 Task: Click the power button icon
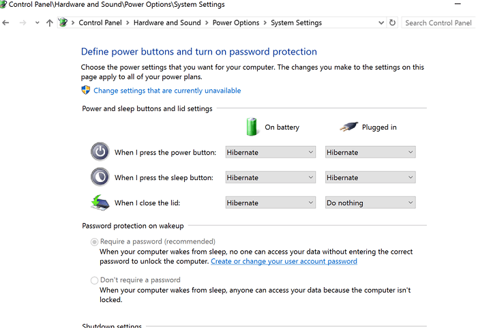pyautogui.click(x=100, y=152)
